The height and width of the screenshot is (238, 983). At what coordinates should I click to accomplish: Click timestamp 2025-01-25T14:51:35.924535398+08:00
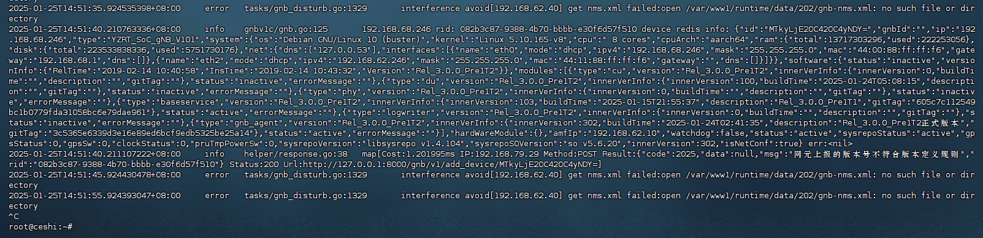pos(94,8)
